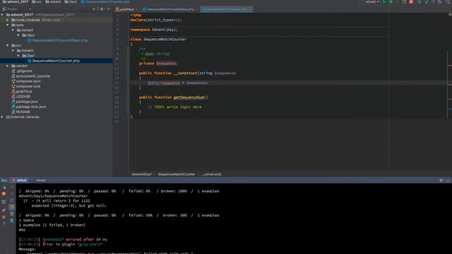Open the Advent run configuration dropdown
Screen dimensions: 452x254
pos(372,2)
